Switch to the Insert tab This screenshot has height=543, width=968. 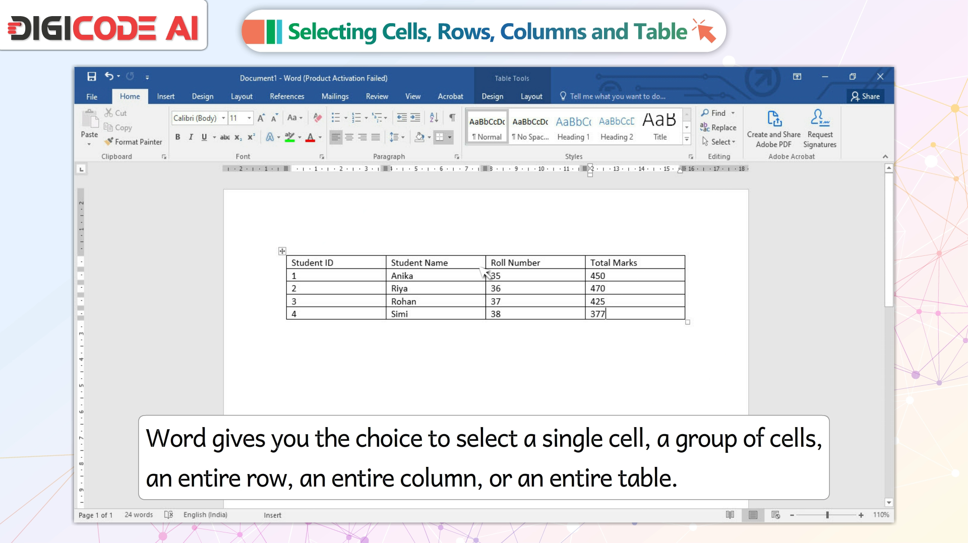(165, 97)
